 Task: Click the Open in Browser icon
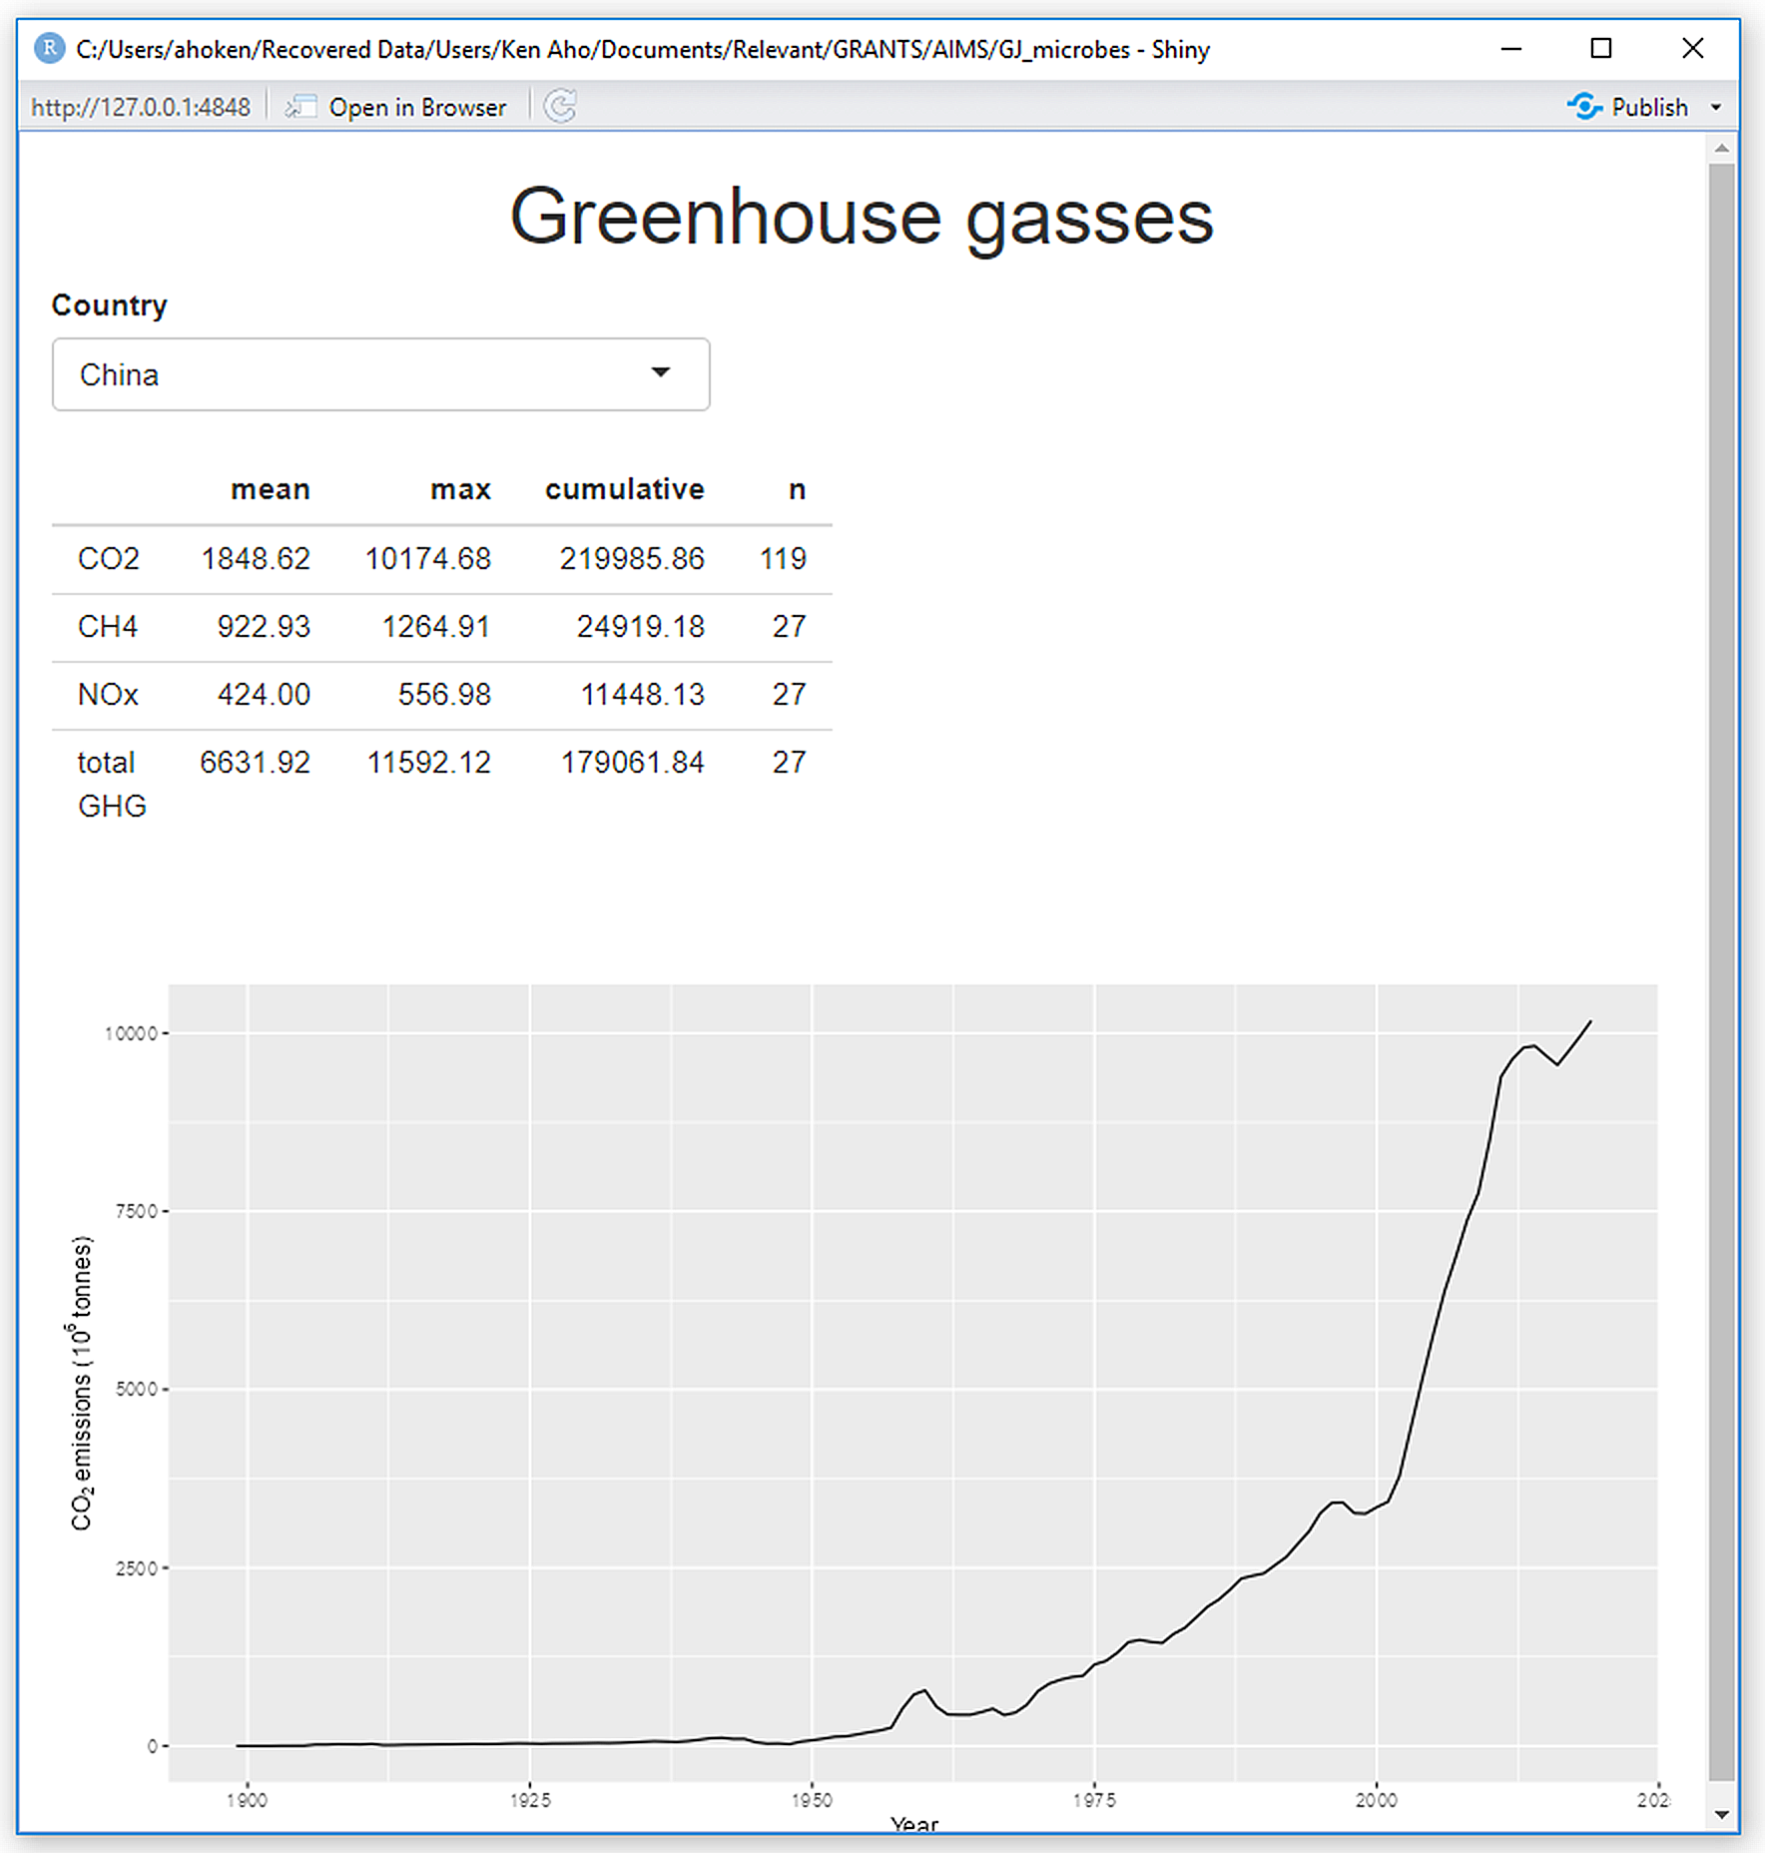coord(300,107)
